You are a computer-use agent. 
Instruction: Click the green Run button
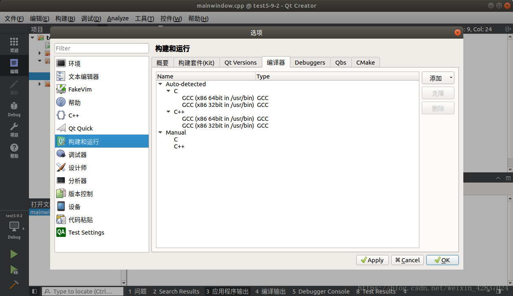(14, 254)
